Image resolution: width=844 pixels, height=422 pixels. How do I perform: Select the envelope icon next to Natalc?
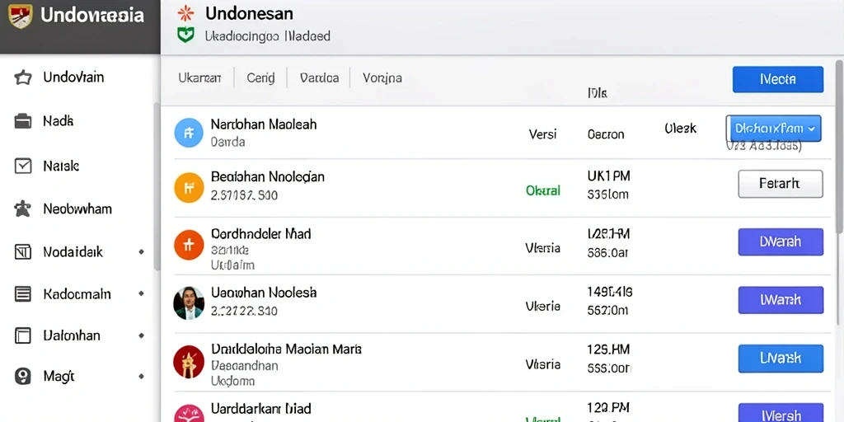[22, 166]
